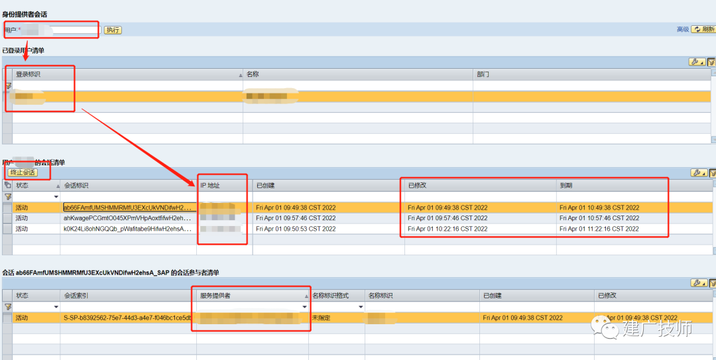This screenshot has height=360, width=716.
Task: Open 服务提供者 filter dropdown
Action: click(x=304, y=307)
